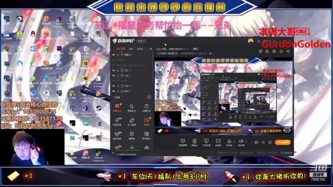Toggle visibility of 摄像头1 source
Viewport: 333px width, 187px height.
click(x=114, y=55)
